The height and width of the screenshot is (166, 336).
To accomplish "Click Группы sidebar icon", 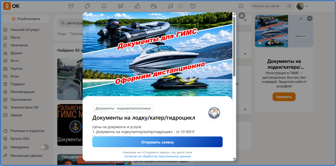I will 5,69.
